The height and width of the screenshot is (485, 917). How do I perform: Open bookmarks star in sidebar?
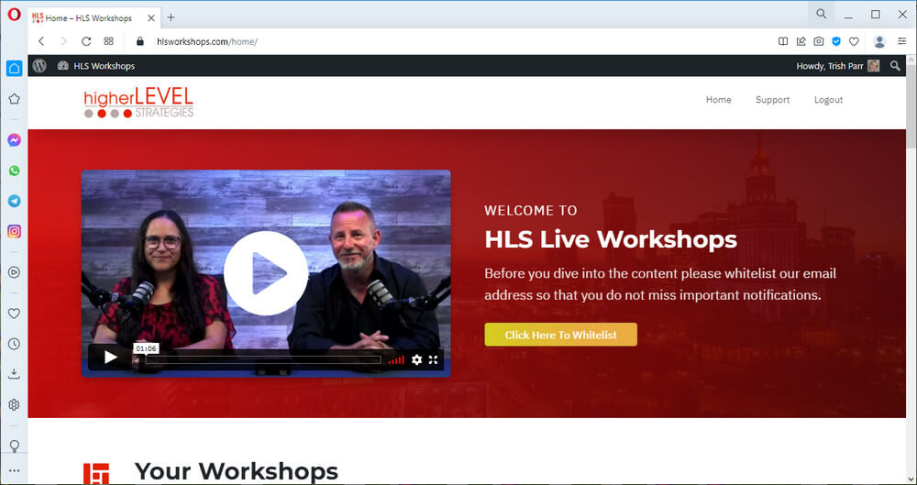14,99
